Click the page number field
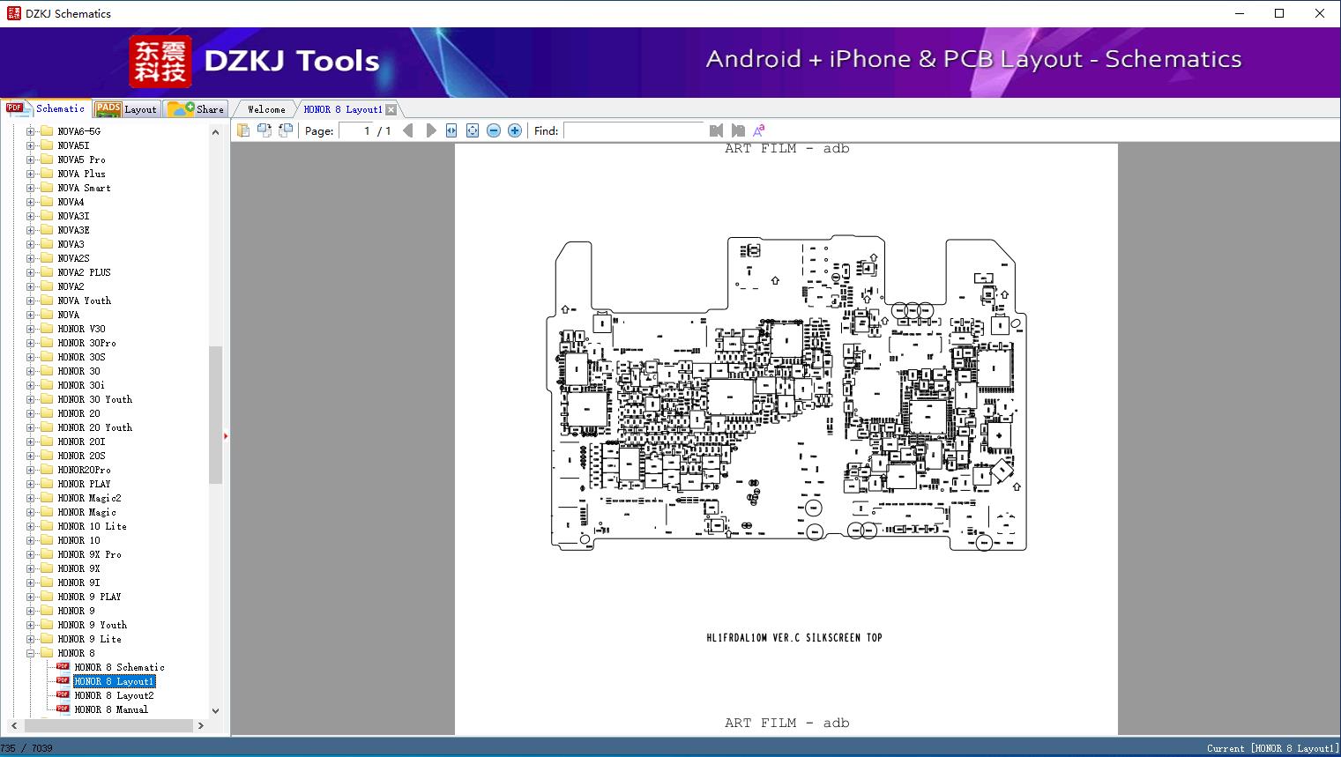This screenshot has width=1341, height=757. (x=356, y=130)
